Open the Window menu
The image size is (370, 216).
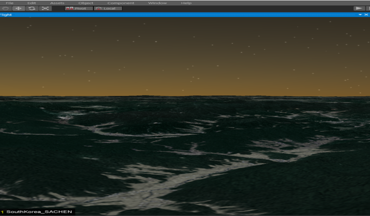click(x=157, y=3)
